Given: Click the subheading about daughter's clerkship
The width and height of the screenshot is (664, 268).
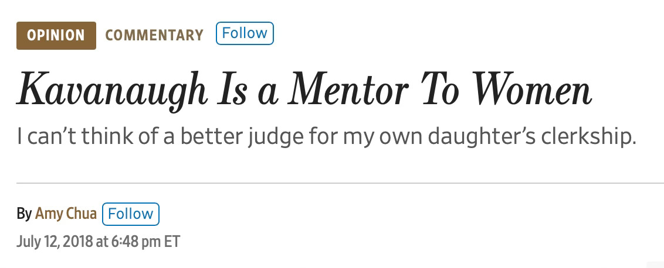Looking at the screenshot, I should click(x=327, y=138).
